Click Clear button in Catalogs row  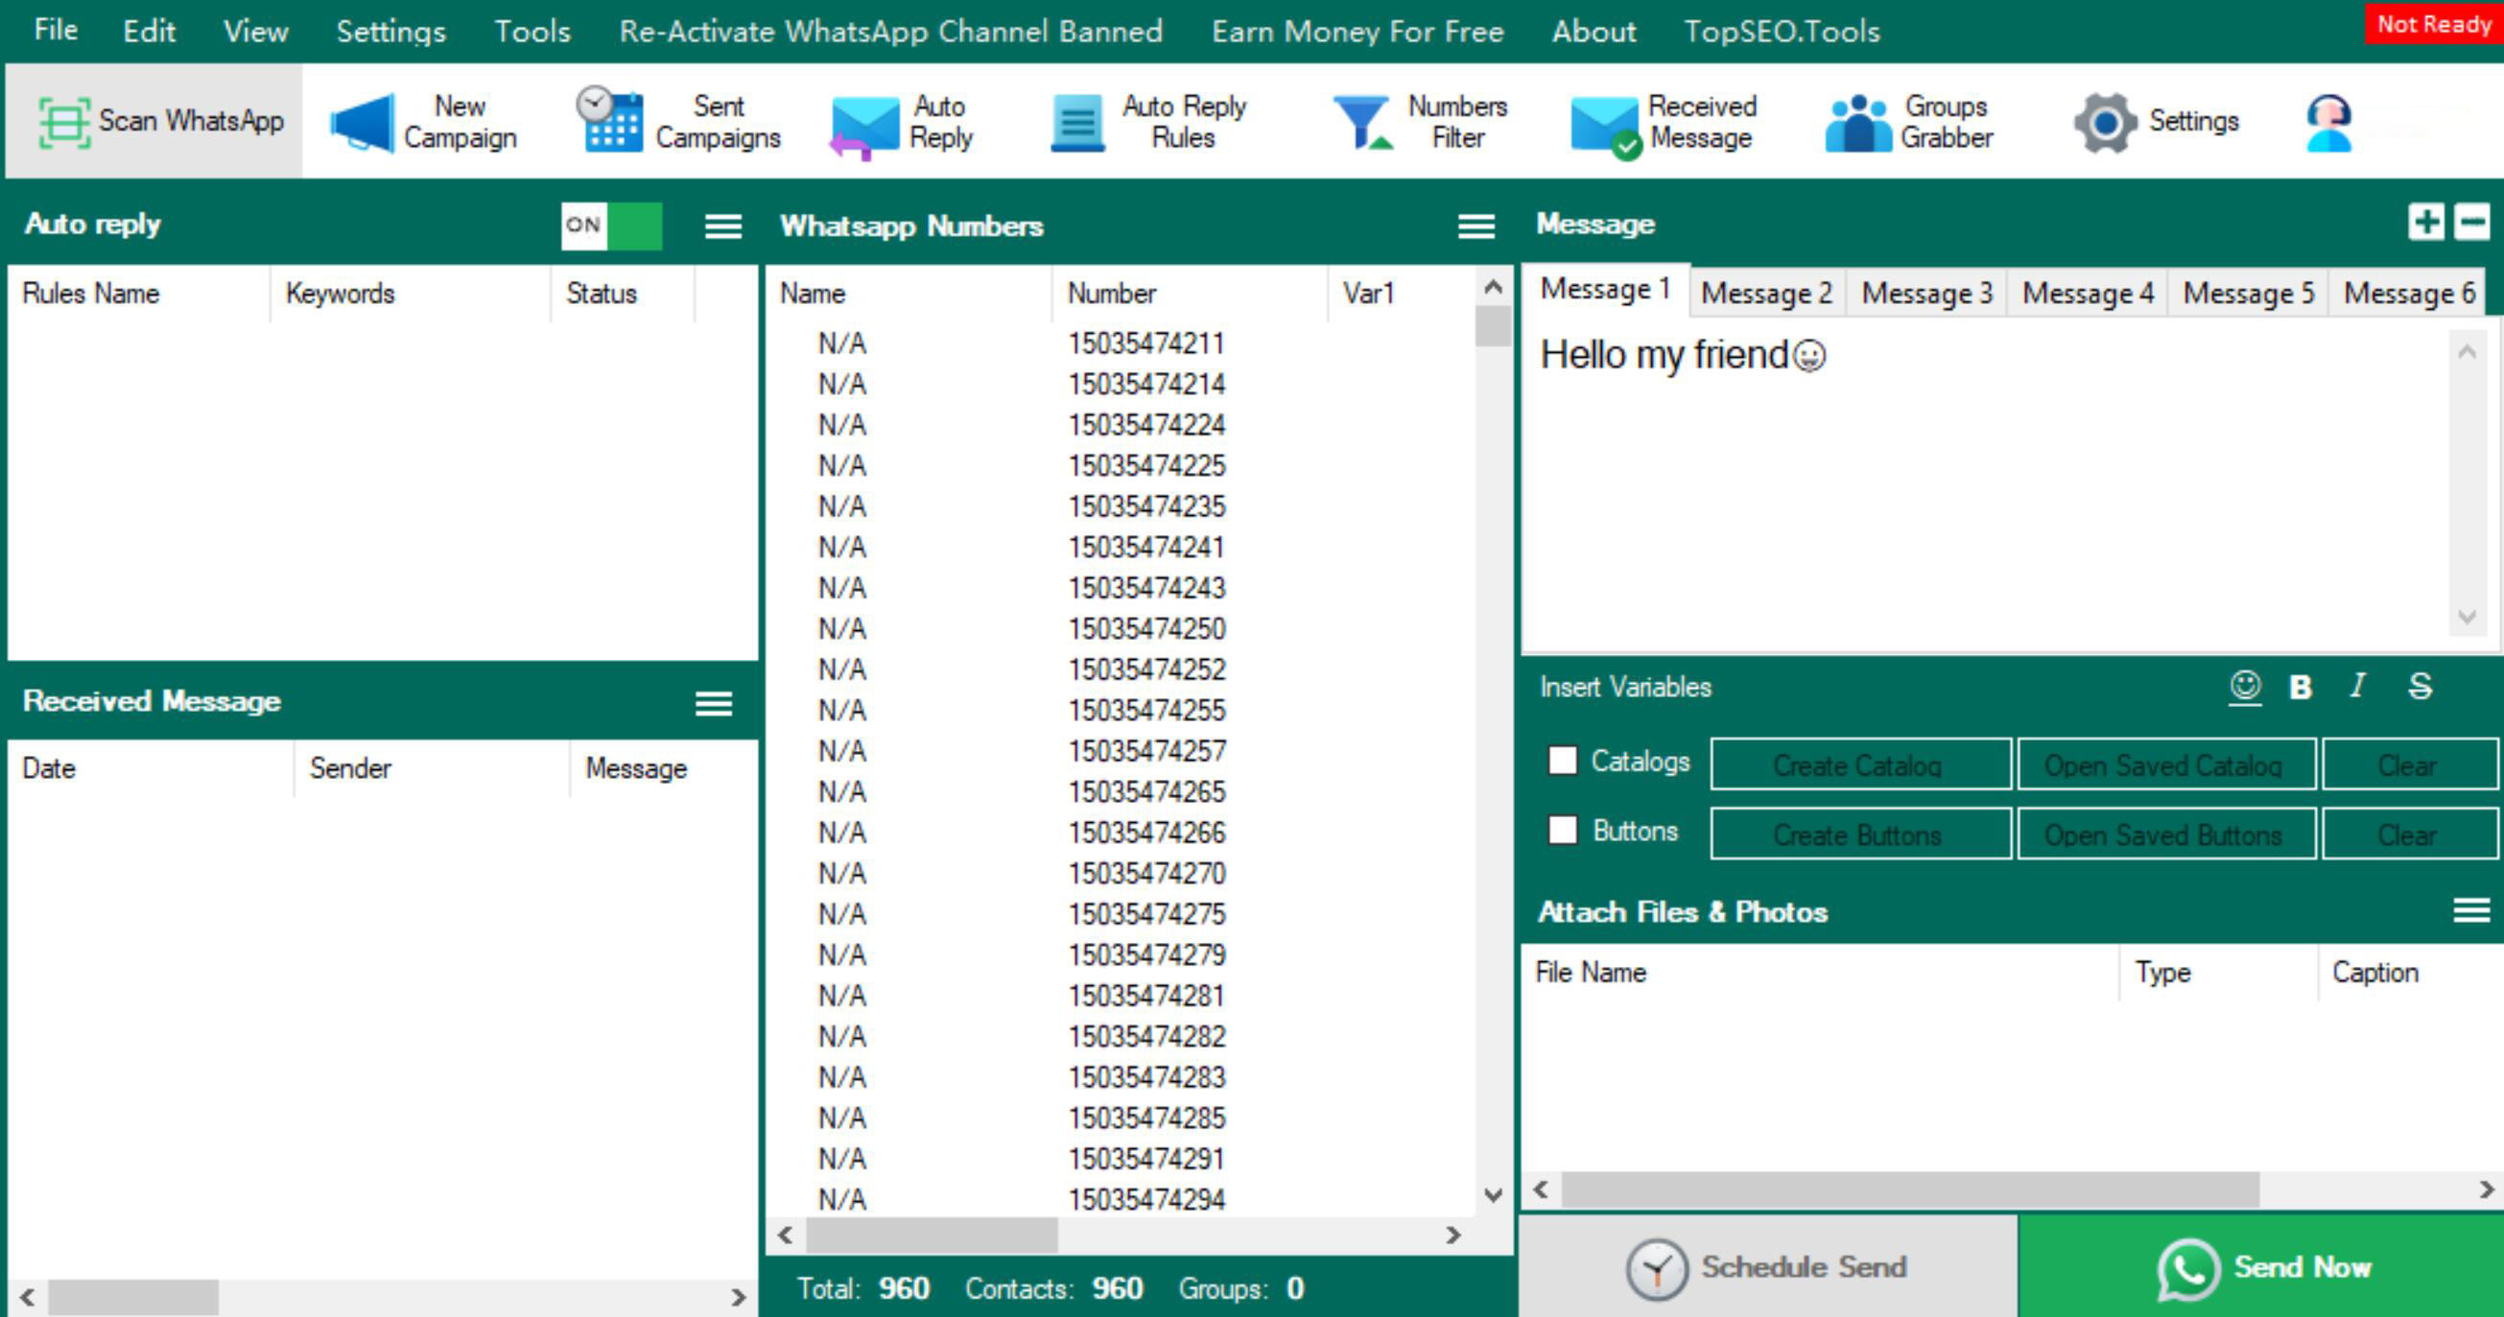pos(2410,764)
